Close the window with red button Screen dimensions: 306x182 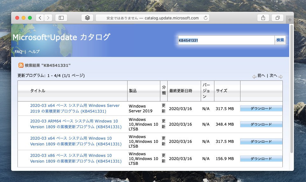(17, 18)
